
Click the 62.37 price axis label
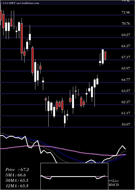[126, 102]
